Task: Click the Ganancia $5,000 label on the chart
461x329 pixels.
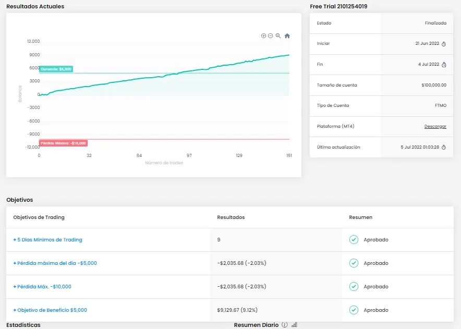Action: pyautogui.click(x=56, y=68)
